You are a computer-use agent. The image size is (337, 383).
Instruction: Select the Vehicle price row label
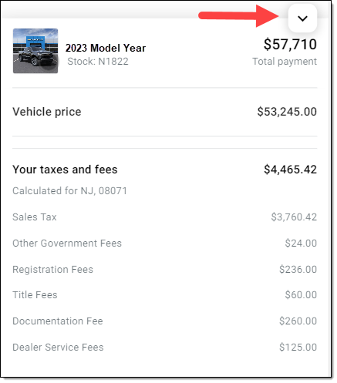[x=47, y=112]
